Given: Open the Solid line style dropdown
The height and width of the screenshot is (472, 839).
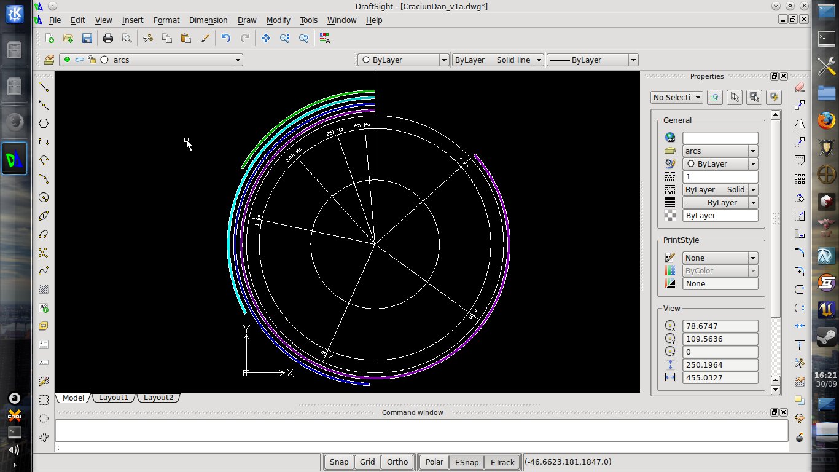Looking at the screenshot, I should point(539,60).
